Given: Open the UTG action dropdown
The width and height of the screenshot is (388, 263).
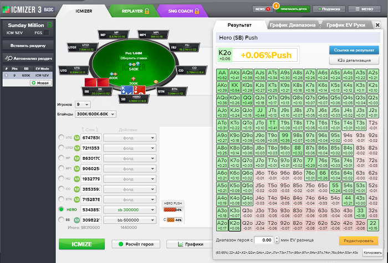Looking at the screenshot, I should tap(130, 138).
